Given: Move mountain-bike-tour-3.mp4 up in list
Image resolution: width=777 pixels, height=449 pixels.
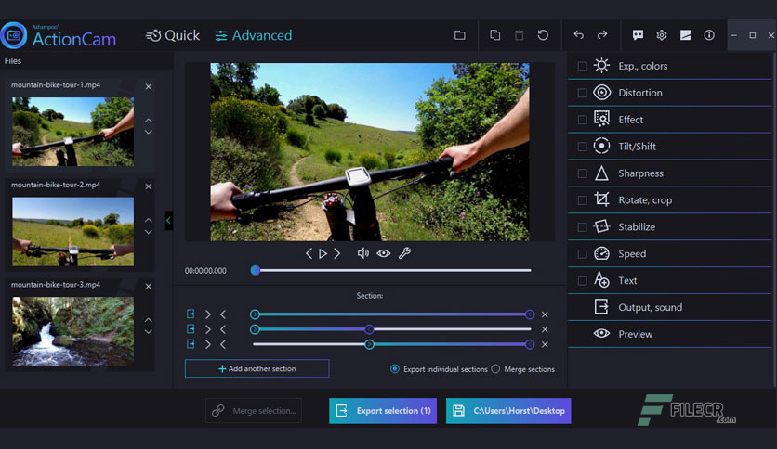Looking at the screenshot, I should (148, 320).
